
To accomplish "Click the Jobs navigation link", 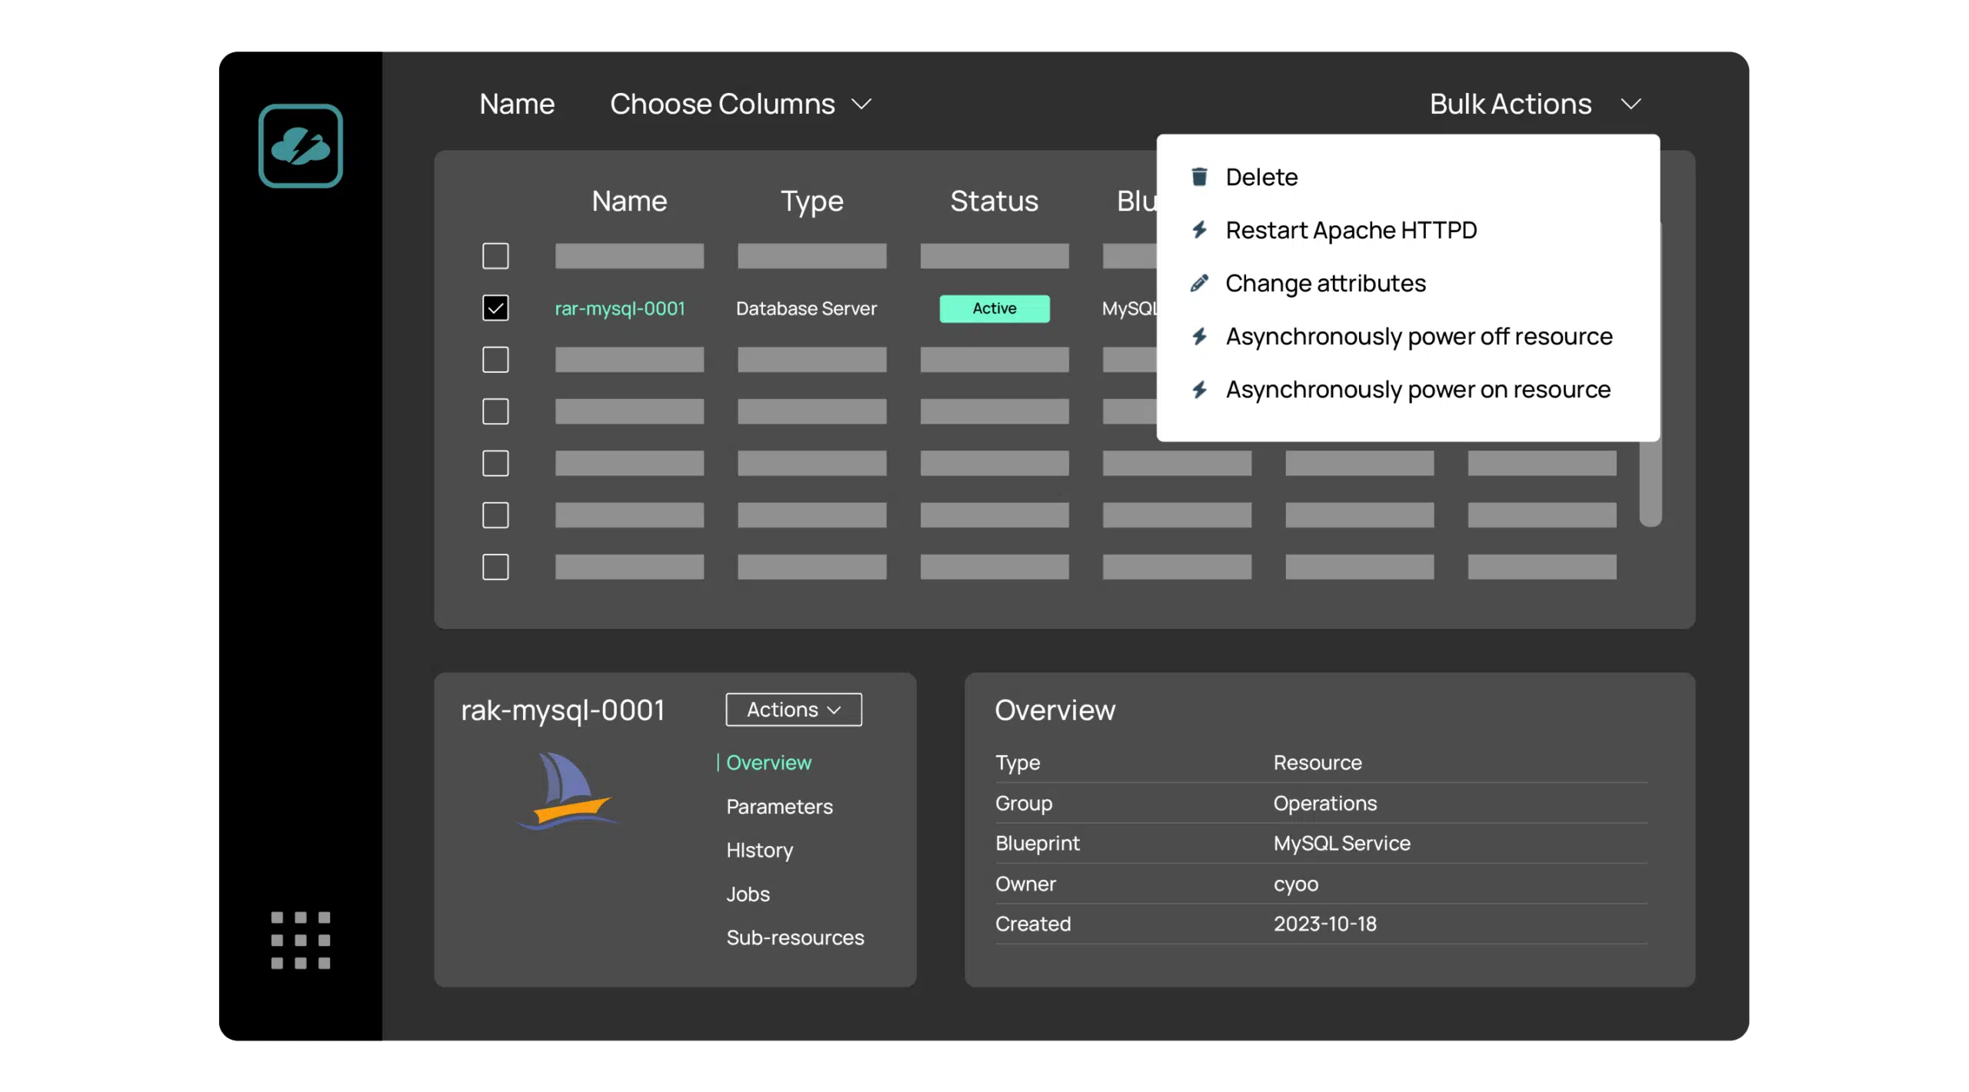I will (748, 893).
